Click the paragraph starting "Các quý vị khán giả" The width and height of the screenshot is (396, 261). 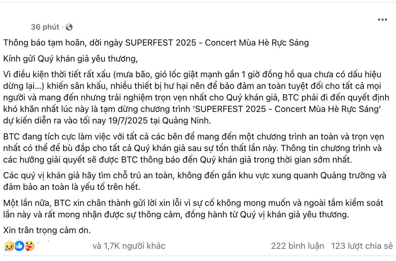pyautogui.click(x=194, y=176)
